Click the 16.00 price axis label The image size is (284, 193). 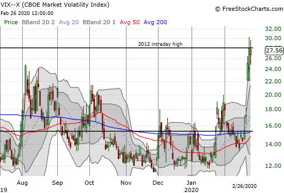click(273, 126)
